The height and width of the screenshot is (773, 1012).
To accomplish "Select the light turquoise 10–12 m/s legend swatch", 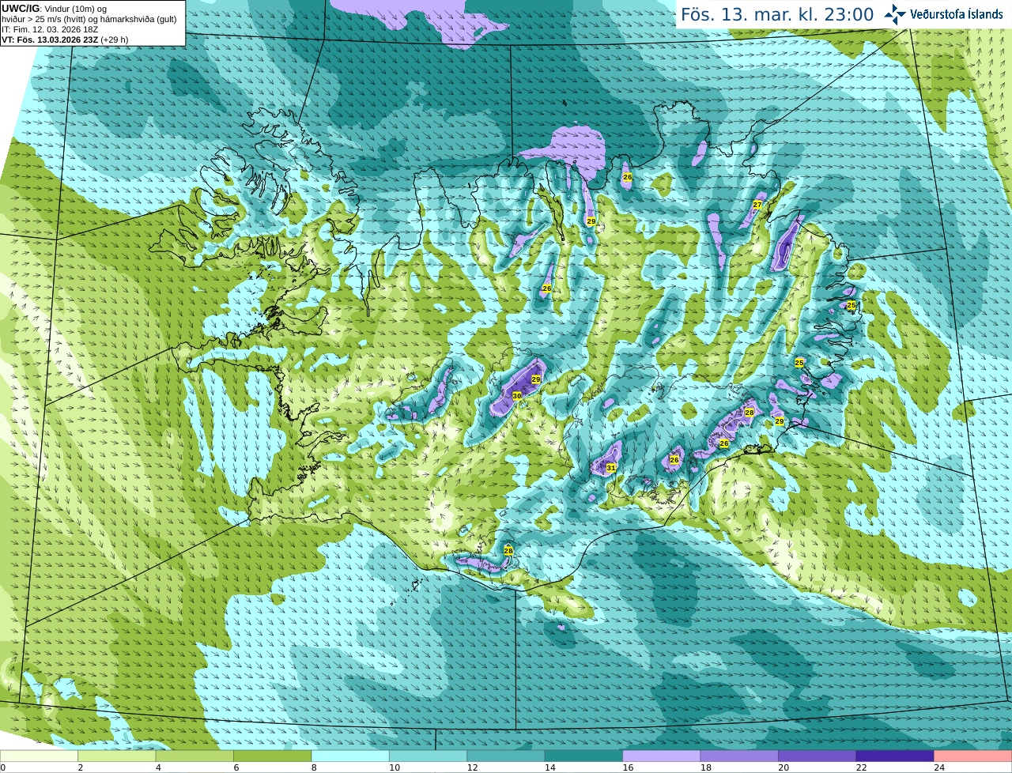I will 428,756.
